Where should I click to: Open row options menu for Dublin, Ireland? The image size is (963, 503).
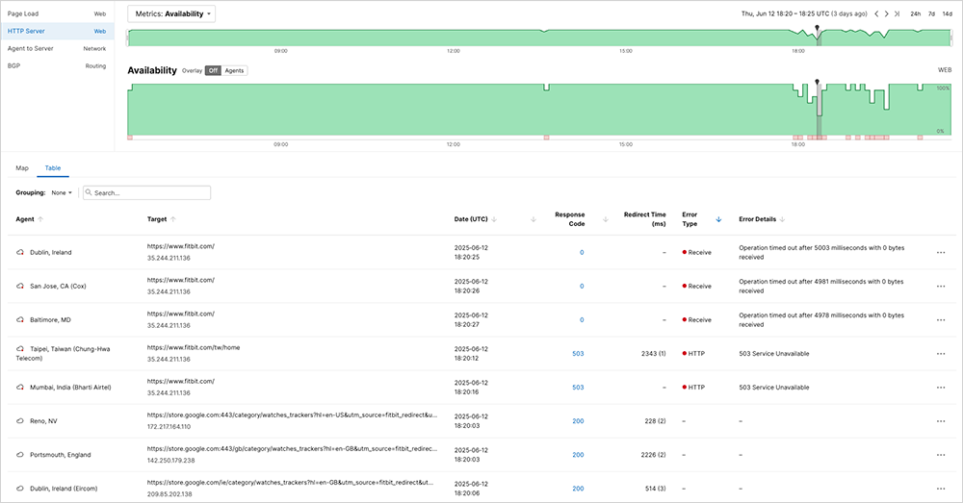click(x=941, y=252)
